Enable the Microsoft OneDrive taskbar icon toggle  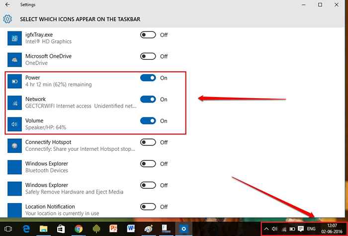(x=148, y=56)
